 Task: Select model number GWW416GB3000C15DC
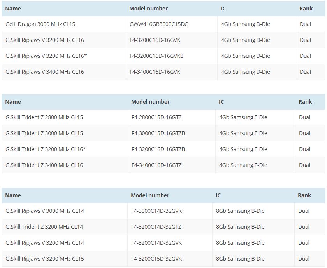[158, 24]
